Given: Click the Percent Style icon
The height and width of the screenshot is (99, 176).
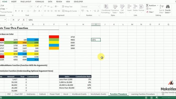Looking at the screenshot, I should pyautogui.click(x=87, y=11).
